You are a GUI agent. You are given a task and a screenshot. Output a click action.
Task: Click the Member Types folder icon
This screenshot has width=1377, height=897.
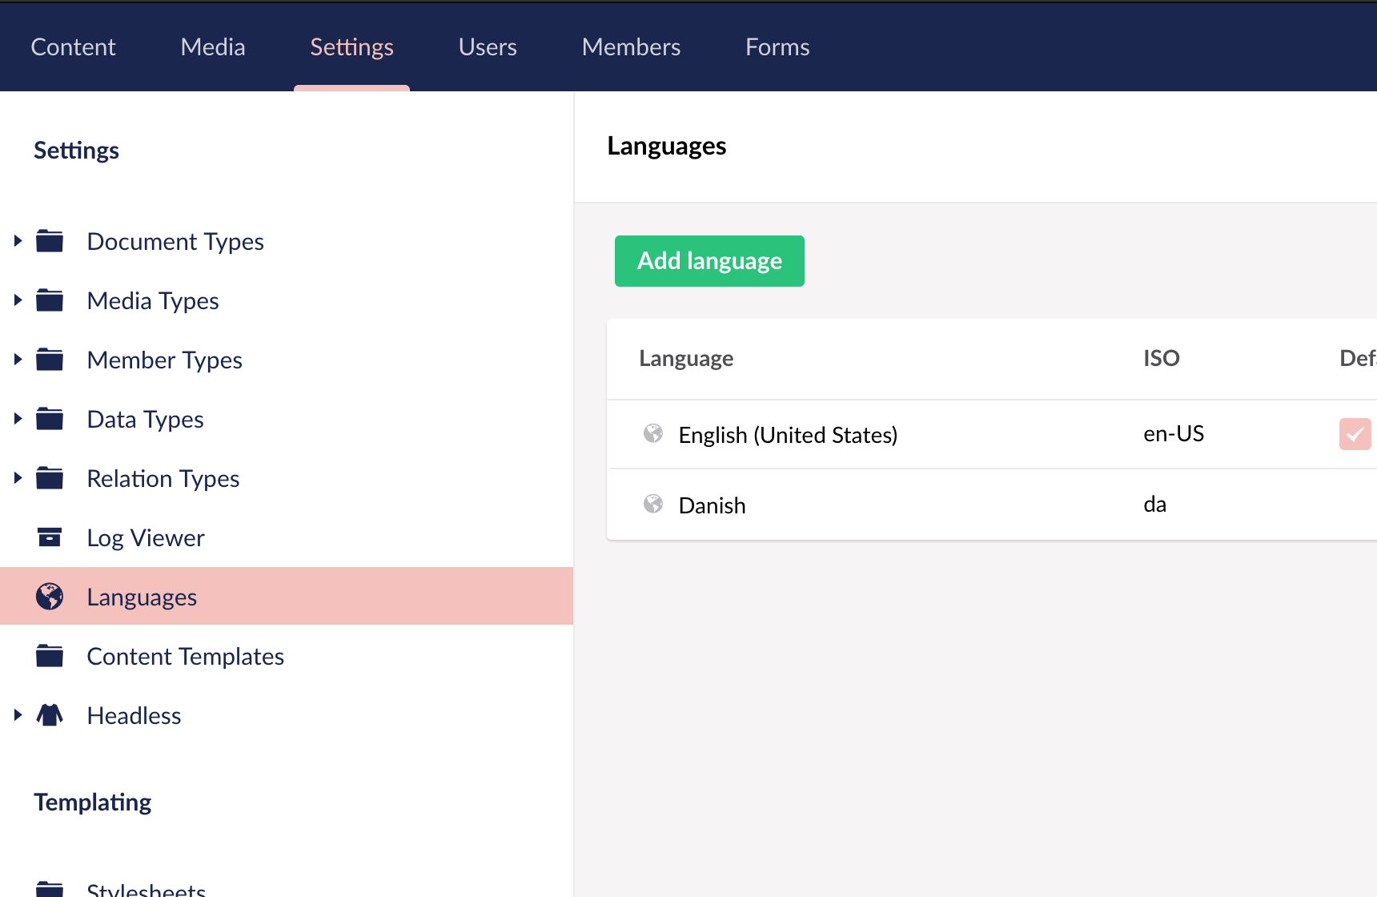pos(50,360)
